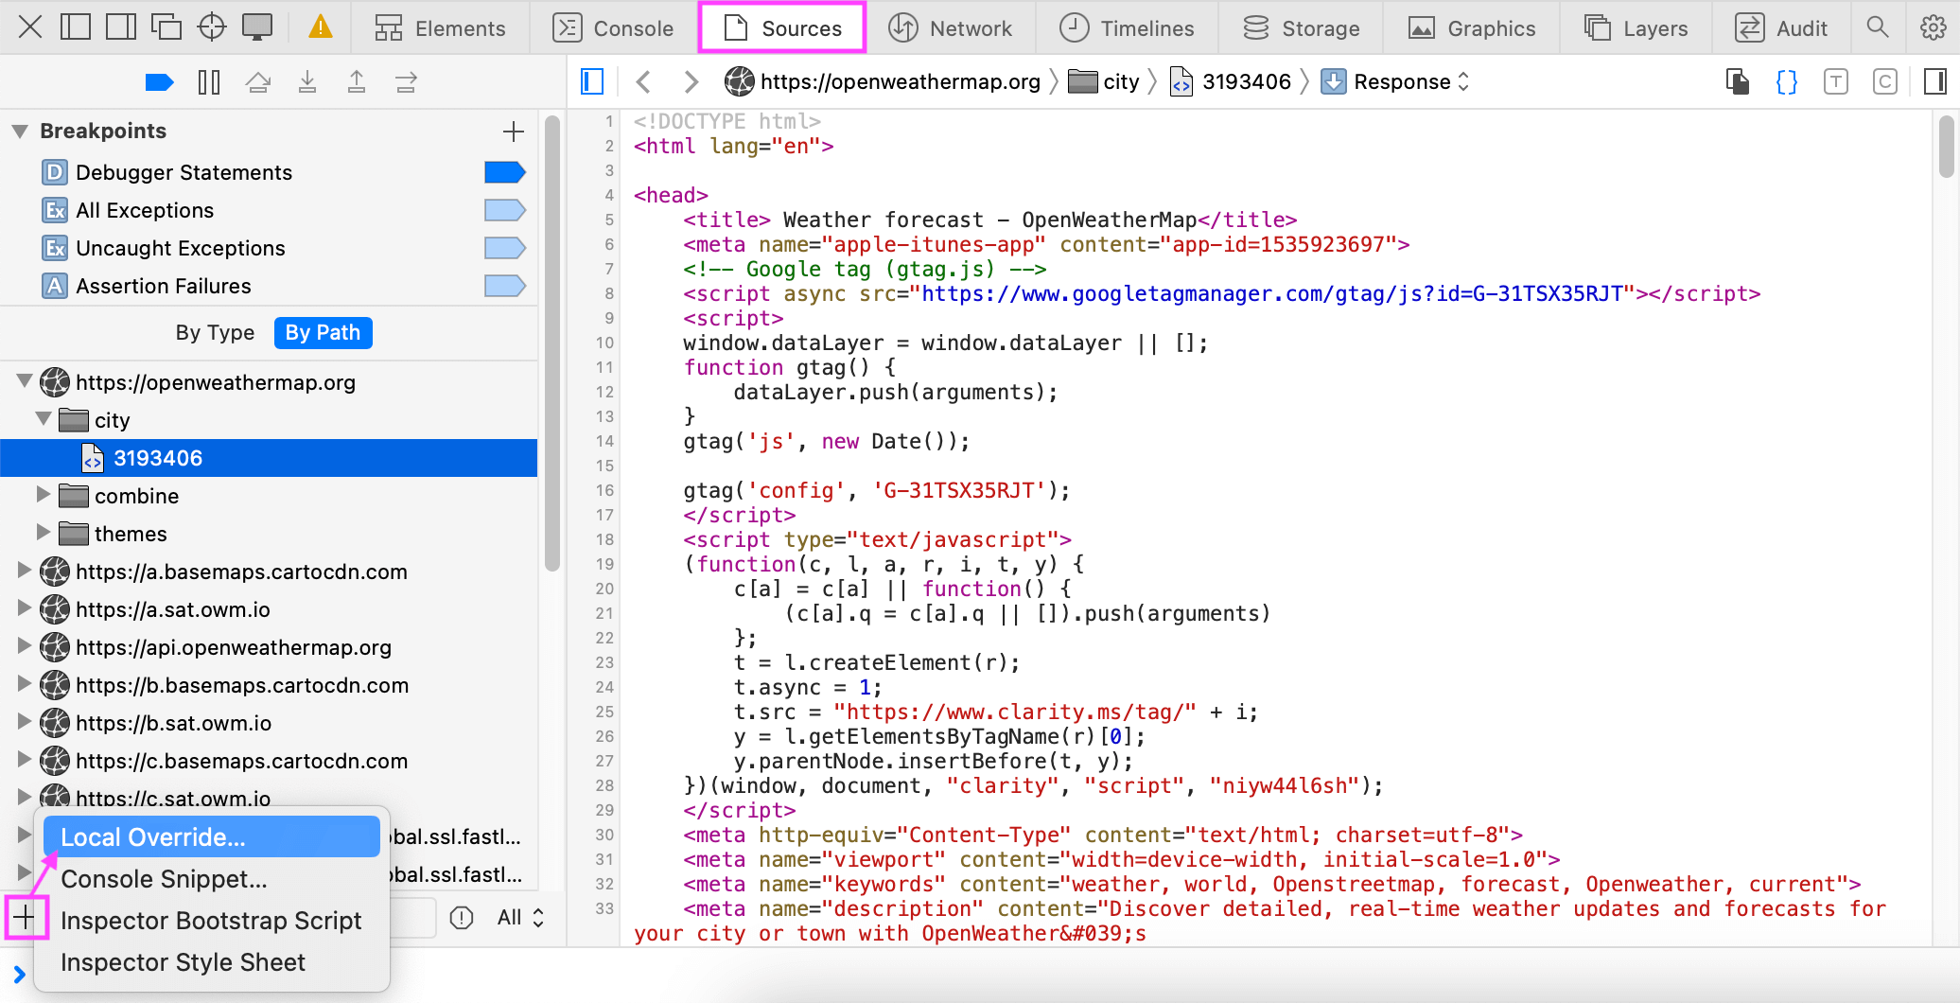Expand the themes folder
The height and width of the screenshot is (1003, 1960).
tap(44, 533)
